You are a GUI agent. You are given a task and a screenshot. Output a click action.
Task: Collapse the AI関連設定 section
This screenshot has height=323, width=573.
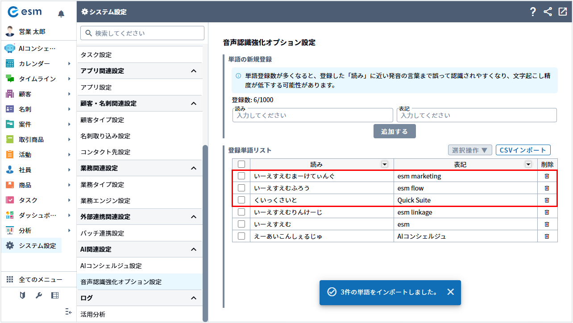click(193, 249)
